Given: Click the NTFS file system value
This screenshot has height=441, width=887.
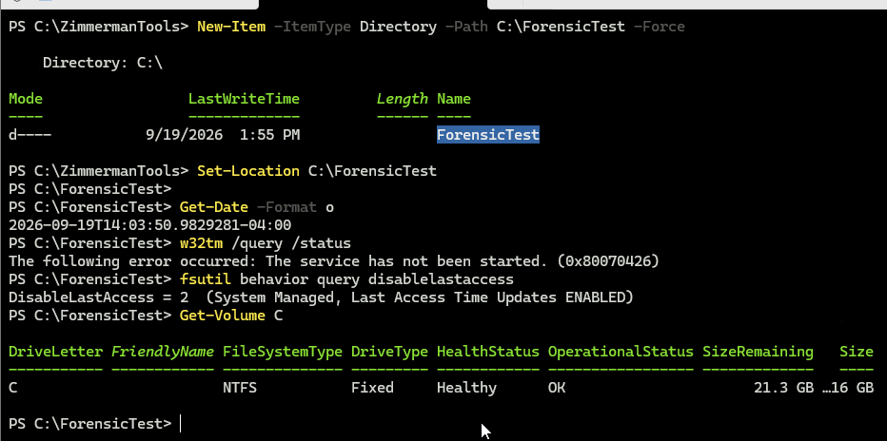Looking at the screenshot, I should coord(239,388).
